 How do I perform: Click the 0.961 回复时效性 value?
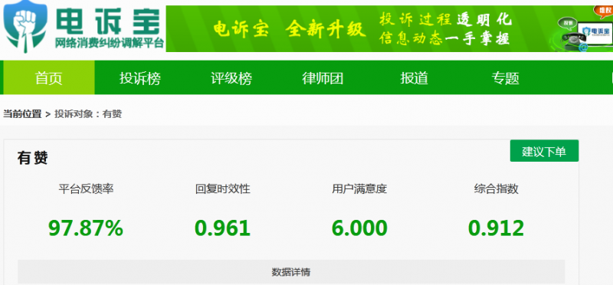tap(222, 228)
